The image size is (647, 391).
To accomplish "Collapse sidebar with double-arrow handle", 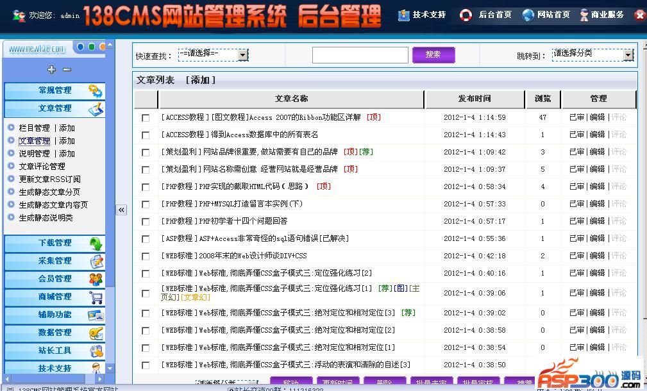I will tap(121, 210).
